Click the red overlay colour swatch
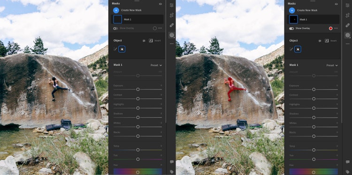352x175 pixels. (331, 29)
